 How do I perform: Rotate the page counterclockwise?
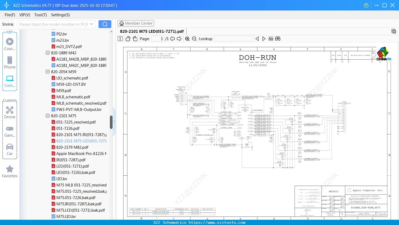coord(128,39)
